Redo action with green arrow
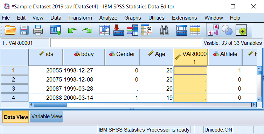The width and height of the screenshot is (264, 134). click(x=87, y=30)
